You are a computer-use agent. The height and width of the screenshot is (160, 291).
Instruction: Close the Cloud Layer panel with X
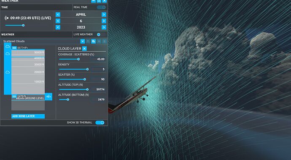coord(84,49)
